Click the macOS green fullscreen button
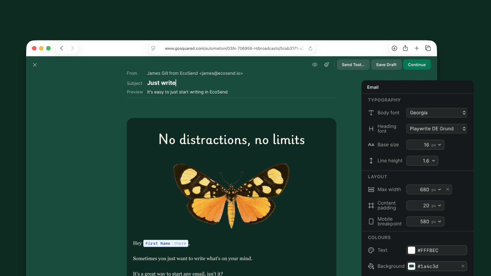491x276 pixels. 48,48
